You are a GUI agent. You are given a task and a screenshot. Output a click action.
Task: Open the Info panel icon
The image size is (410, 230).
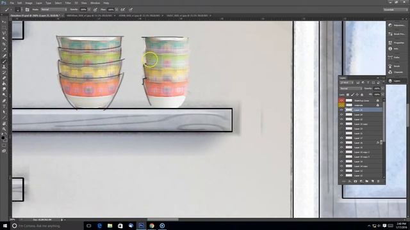[x=390, y=49]
